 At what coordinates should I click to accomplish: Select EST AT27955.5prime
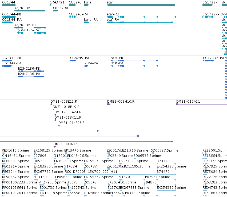pos(53,182)
